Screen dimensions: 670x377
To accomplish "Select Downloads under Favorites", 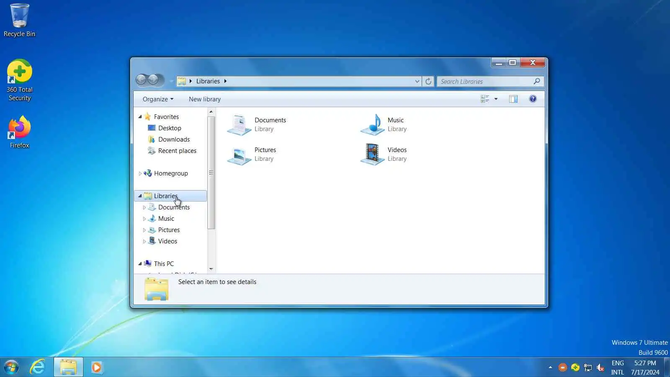I will (174, 139).
